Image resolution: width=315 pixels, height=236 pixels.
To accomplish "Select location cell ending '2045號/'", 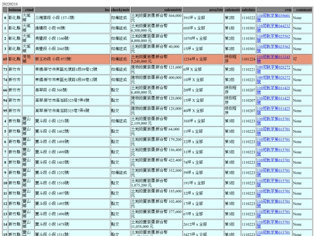I will click(72, 49).
